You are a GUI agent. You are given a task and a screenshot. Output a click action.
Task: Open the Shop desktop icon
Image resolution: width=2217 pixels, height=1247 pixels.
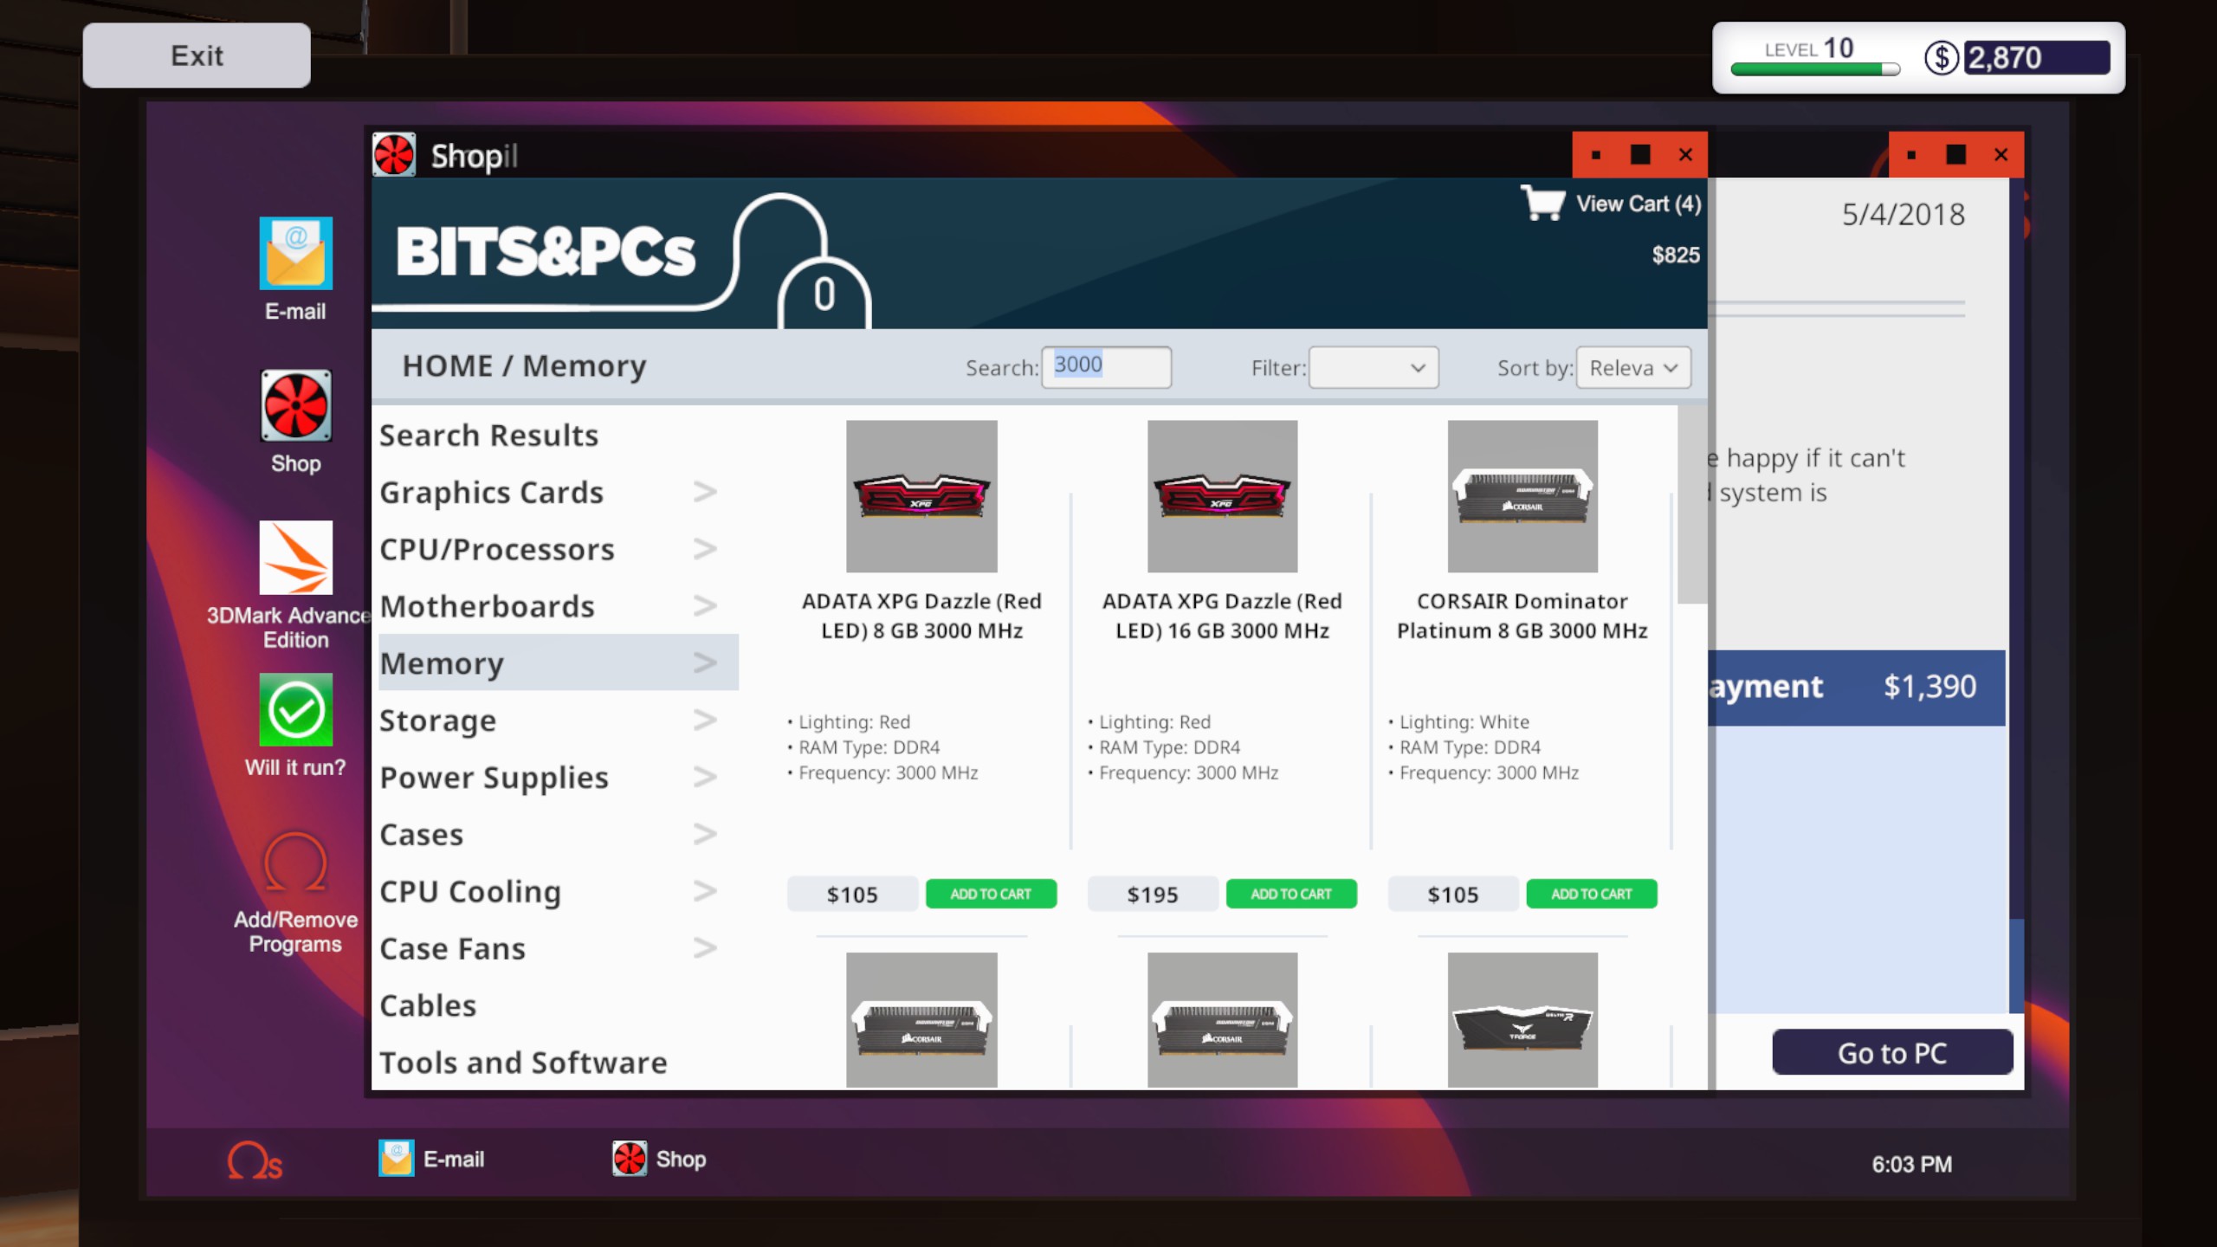pos(295,405)
